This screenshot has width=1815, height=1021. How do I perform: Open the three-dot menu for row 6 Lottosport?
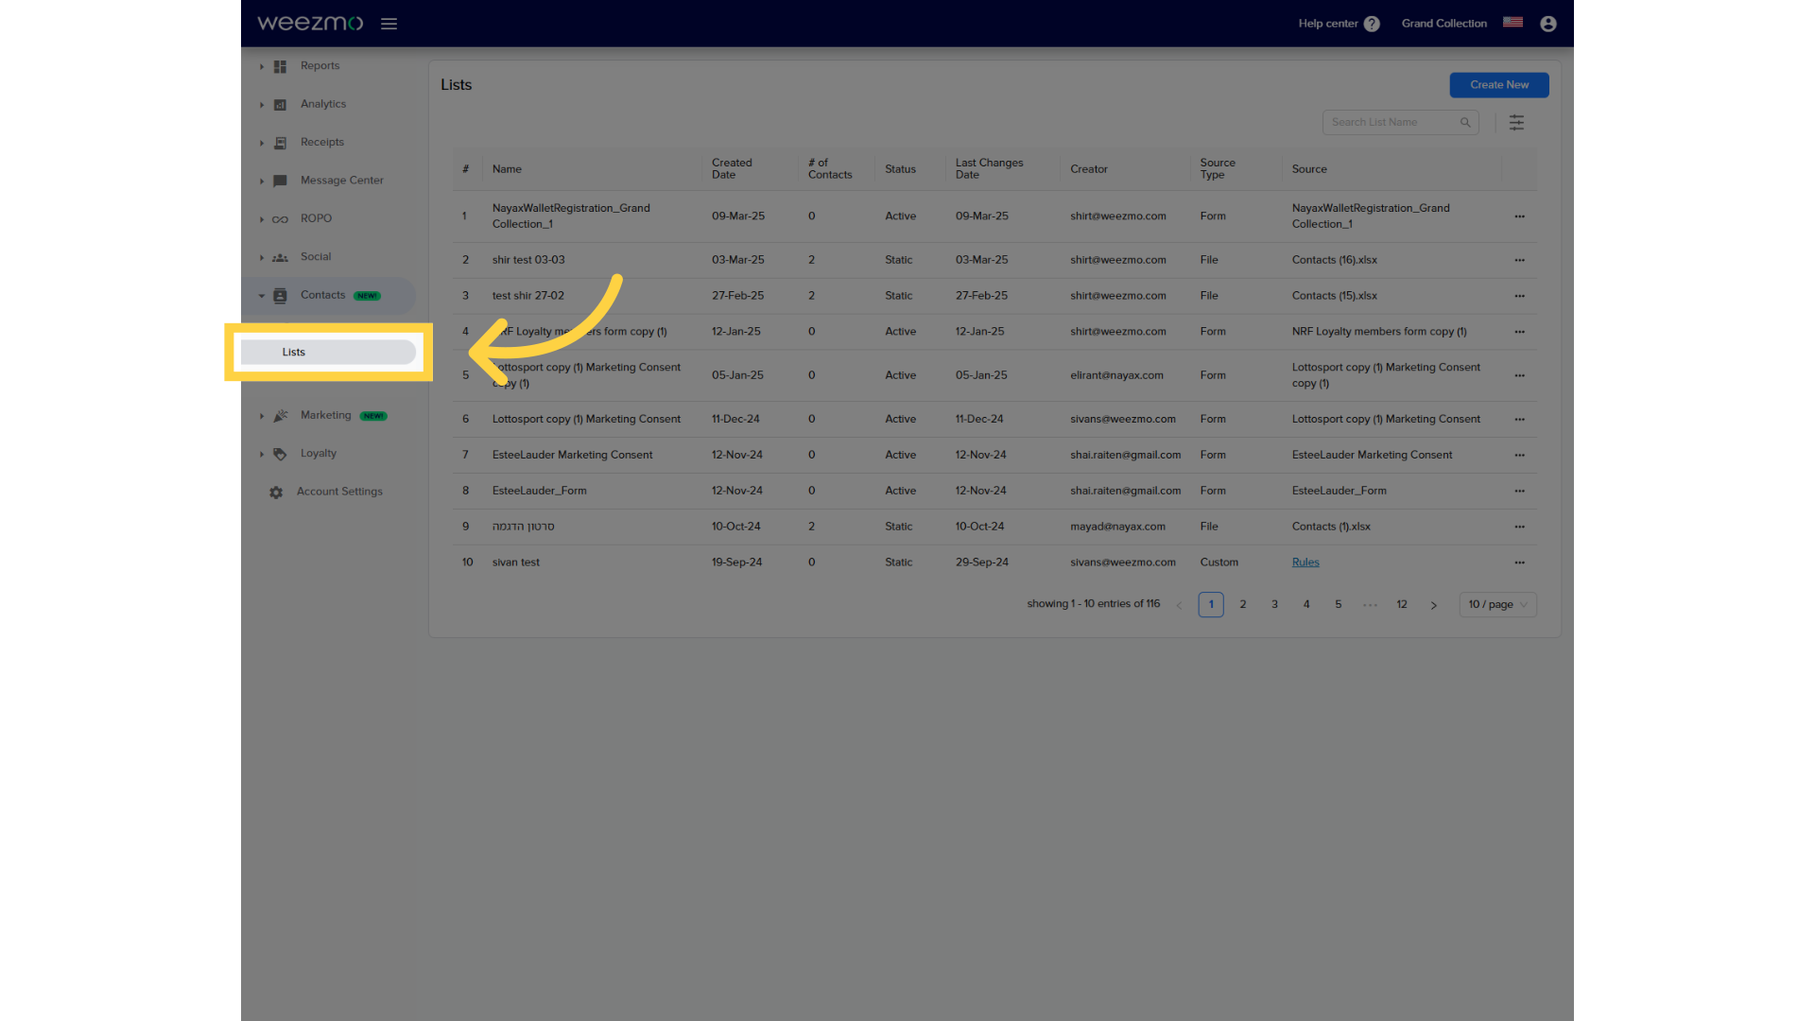click(x=1519, y=419)
